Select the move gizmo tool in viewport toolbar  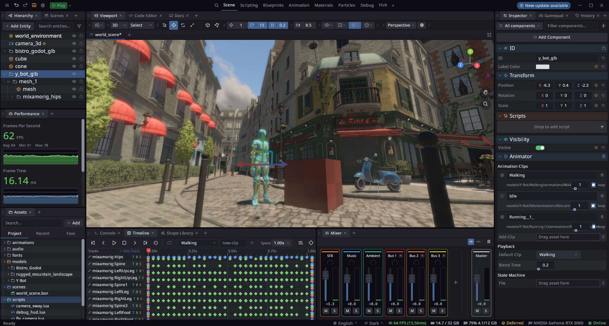tap(174, 25)
